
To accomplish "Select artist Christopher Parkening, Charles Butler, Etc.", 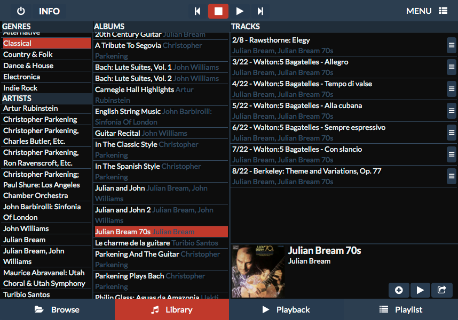I will point(47,136).
